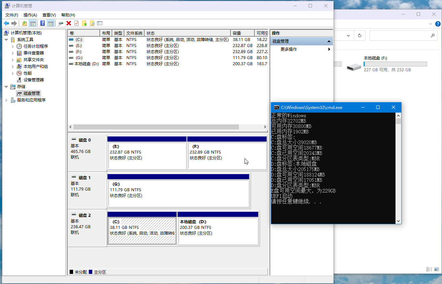Open the 查看(V) menu
442x284 pixels.
click(x=49, y=15)
